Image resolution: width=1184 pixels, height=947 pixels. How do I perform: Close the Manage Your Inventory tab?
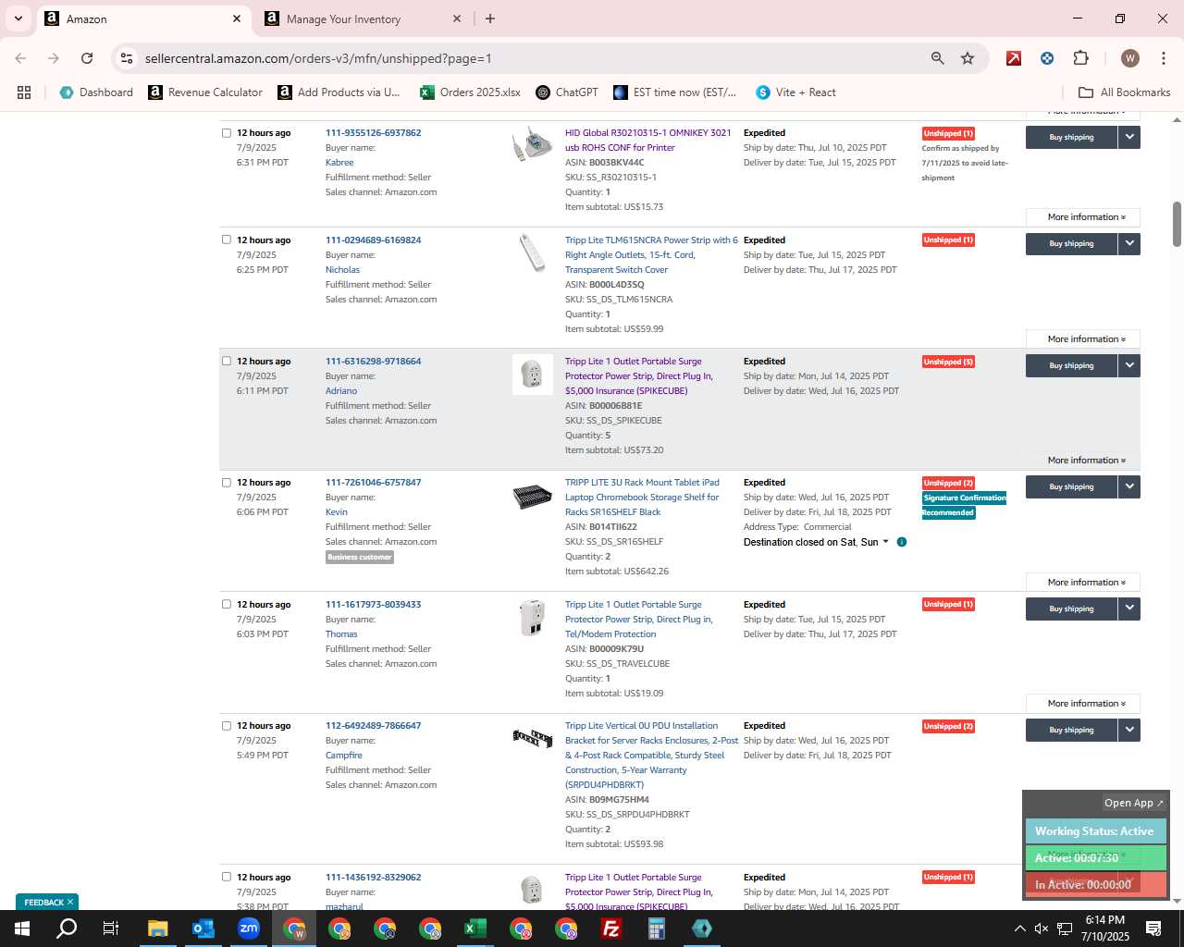click(x=457, y=18)
